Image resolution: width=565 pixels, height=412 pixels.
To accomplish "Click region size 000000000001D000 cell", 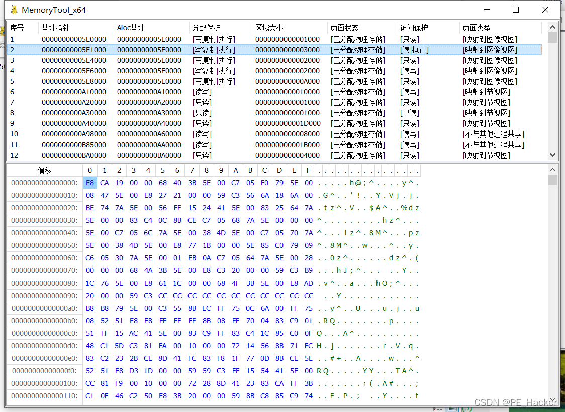I will click(x=288, y=123).
